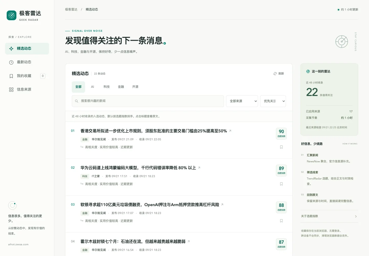Click the sparkle icon beside 精选动态

pyautogui.click(x=11, y=49)
